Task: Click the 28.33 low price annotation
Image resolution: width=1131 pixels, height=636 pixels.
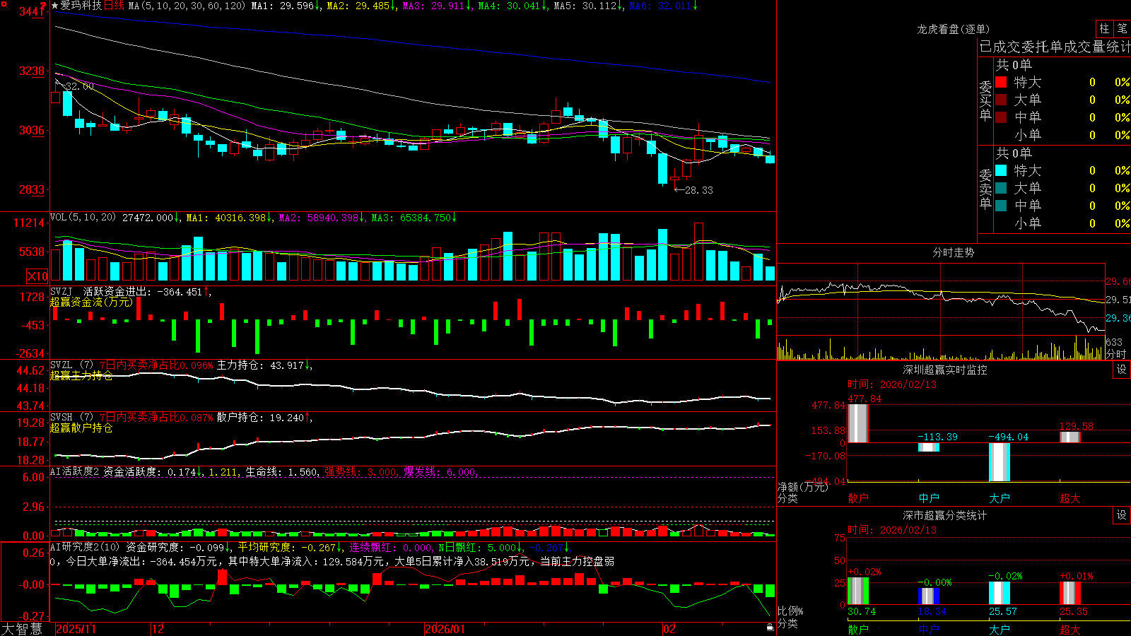Action: point(698,190)
